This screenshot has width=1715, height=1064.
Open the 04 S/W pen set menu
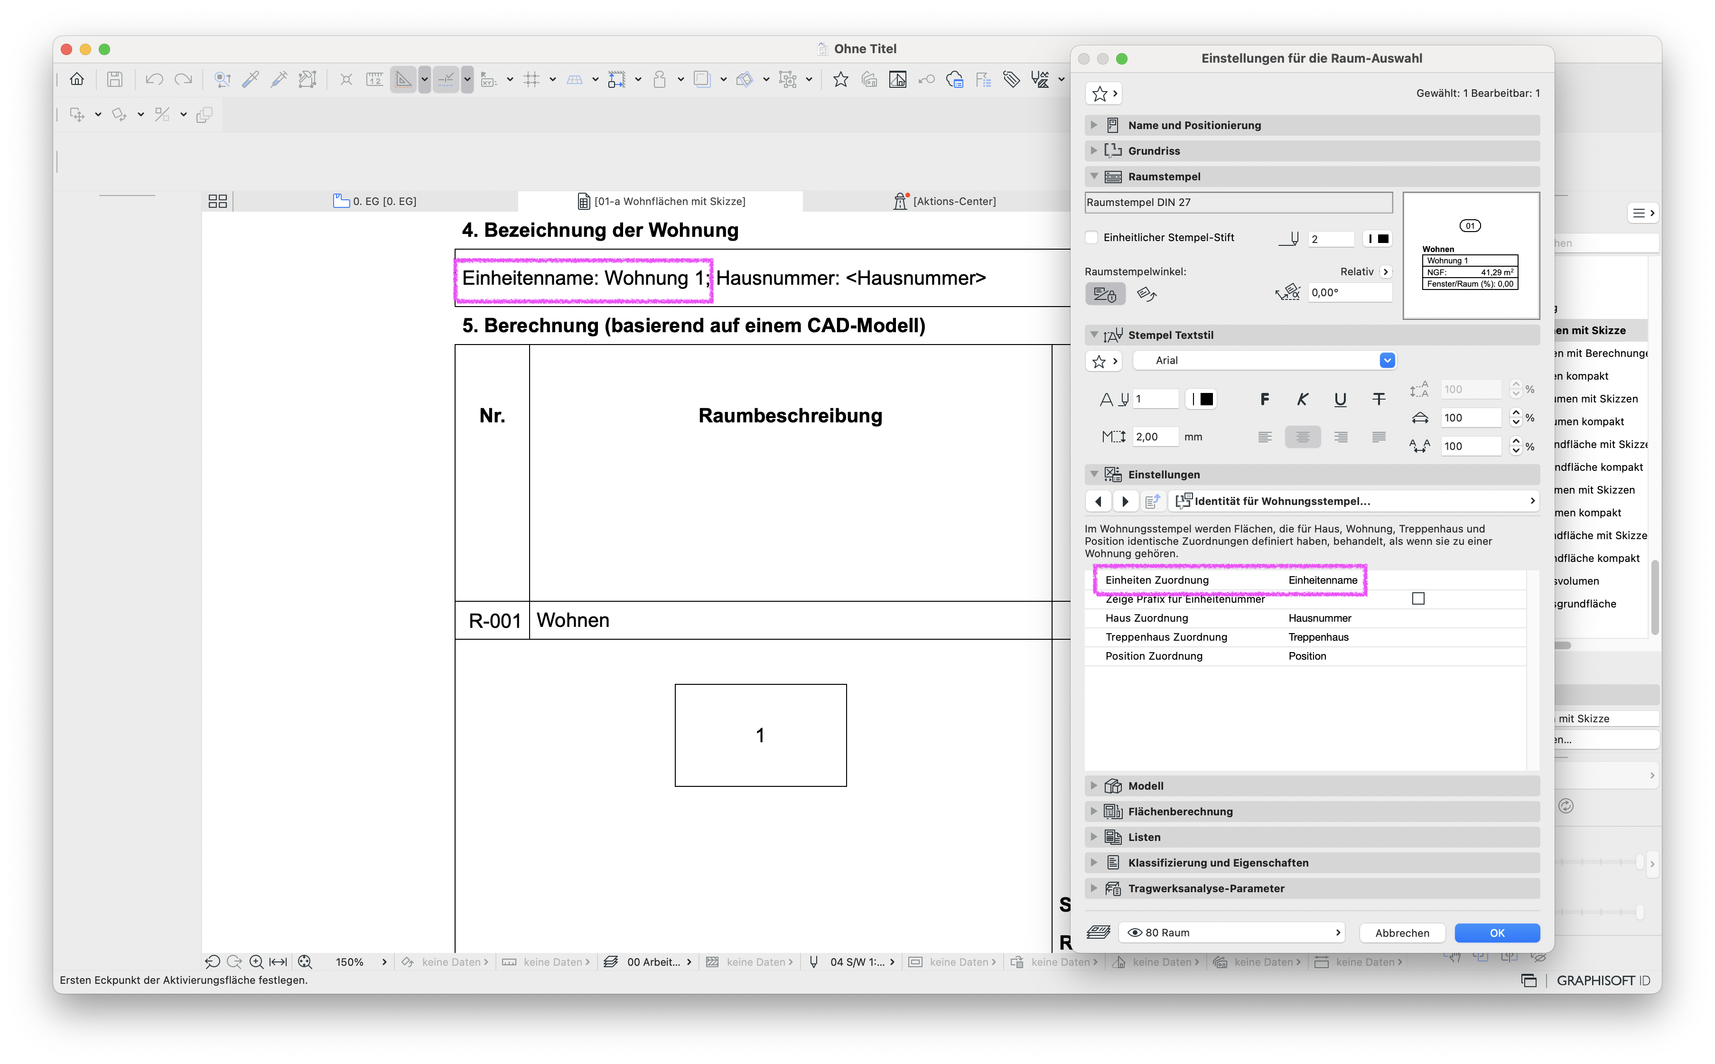852,961
